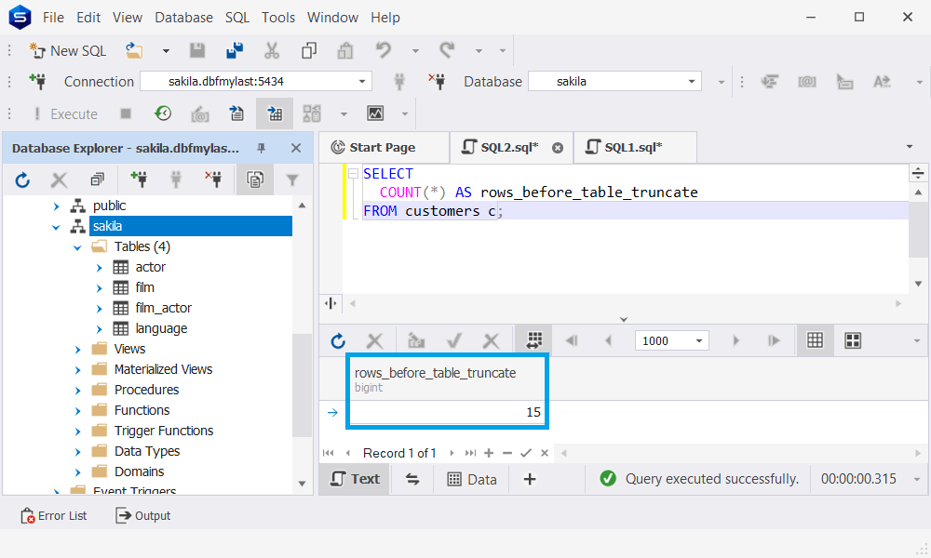The height and width of the screenshot is (558, 931).
Task: Select the card view icon for results
Action: 851,340
